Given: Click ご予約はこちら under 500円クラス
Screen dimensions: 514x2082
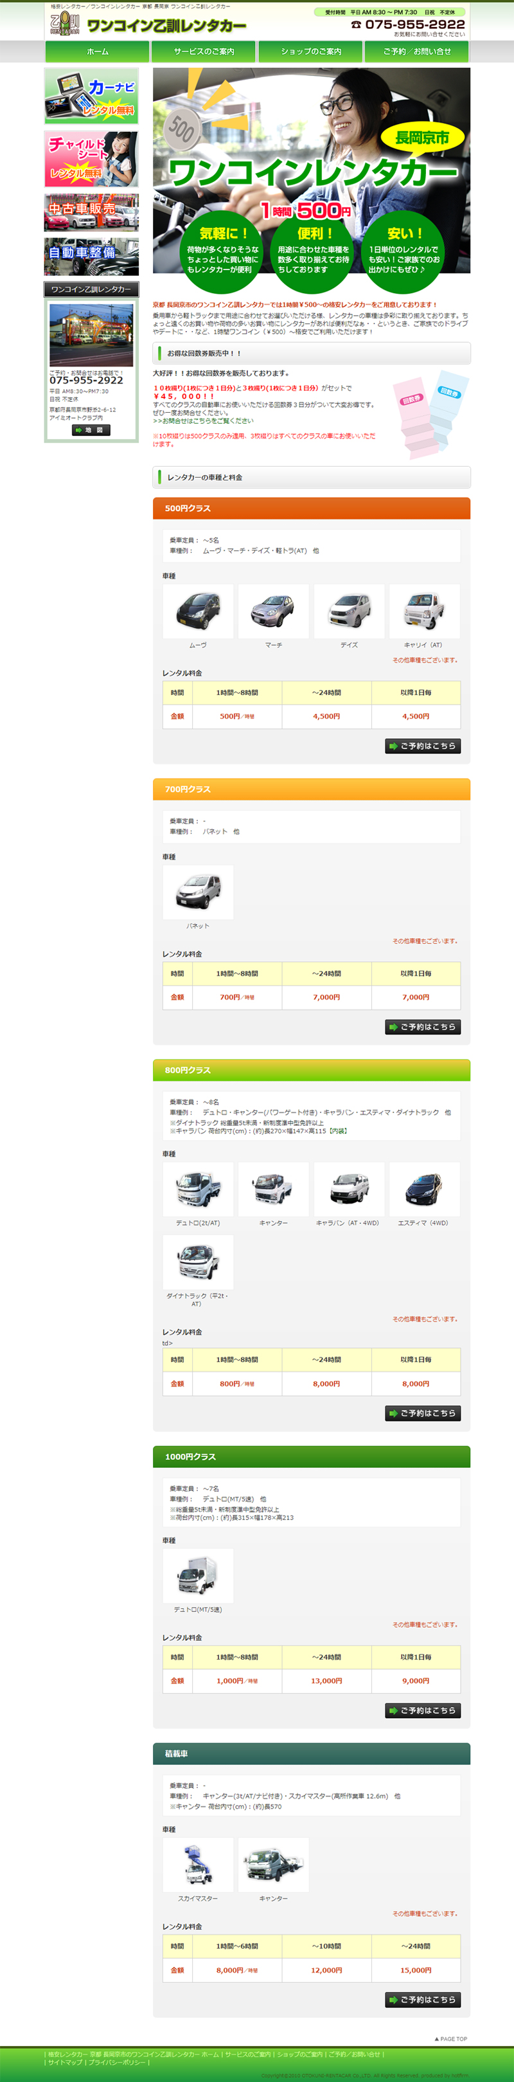Looking at the screenshot, I should pyautogui.click(x=423, y=746).
